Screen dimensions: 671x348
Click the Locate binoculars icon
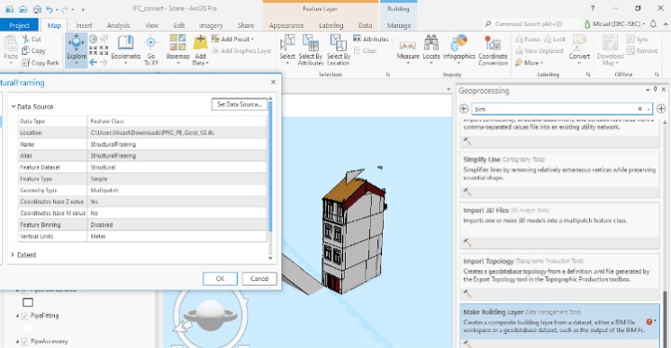[431, 42]
